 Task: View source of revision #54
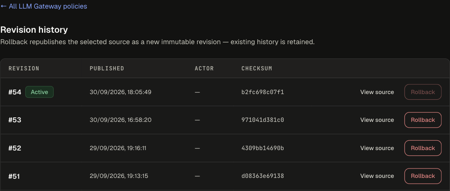tap(377, 92)
